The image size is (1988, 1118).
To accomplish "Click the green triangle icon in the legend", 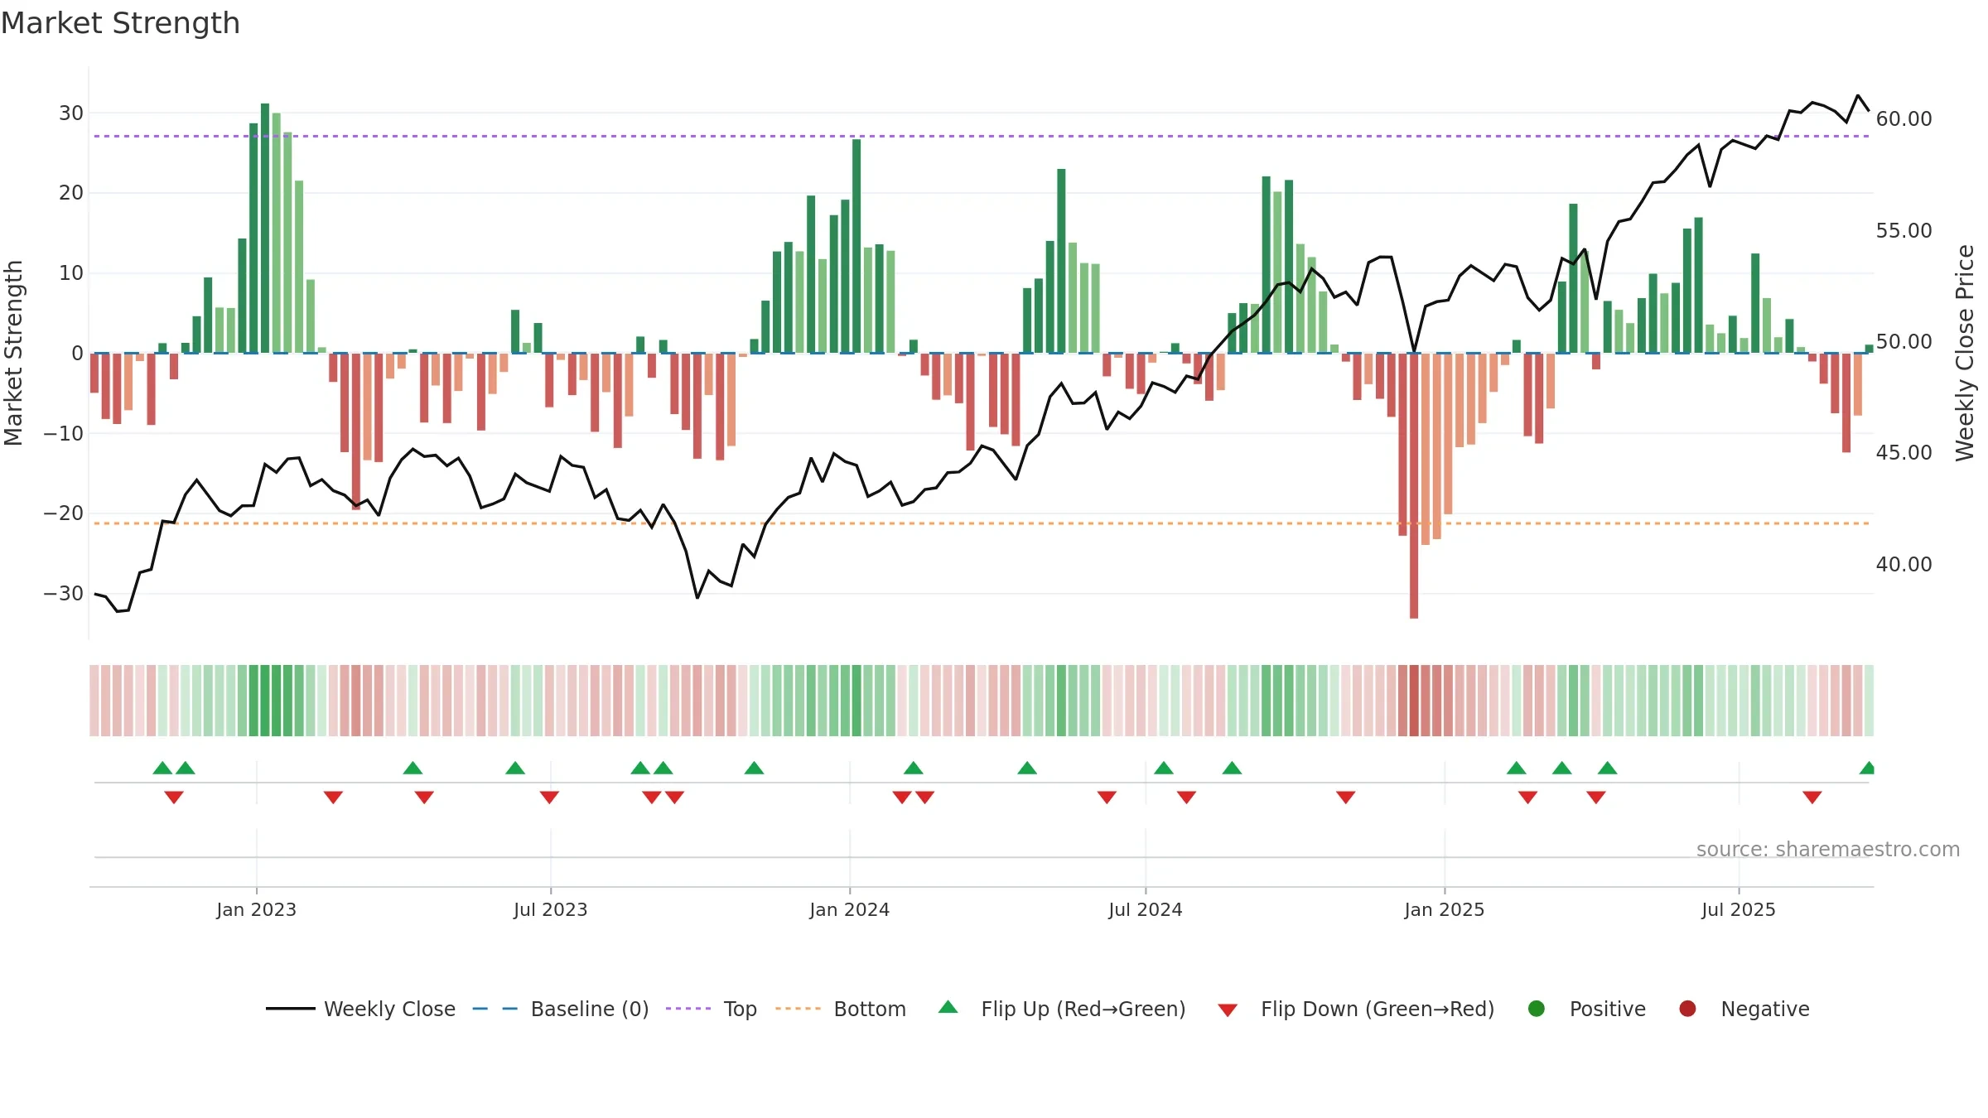I will click(948, 1007).
